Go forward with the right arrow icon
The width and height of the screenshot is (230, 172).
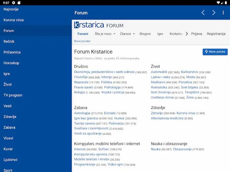tap(214, 13)
